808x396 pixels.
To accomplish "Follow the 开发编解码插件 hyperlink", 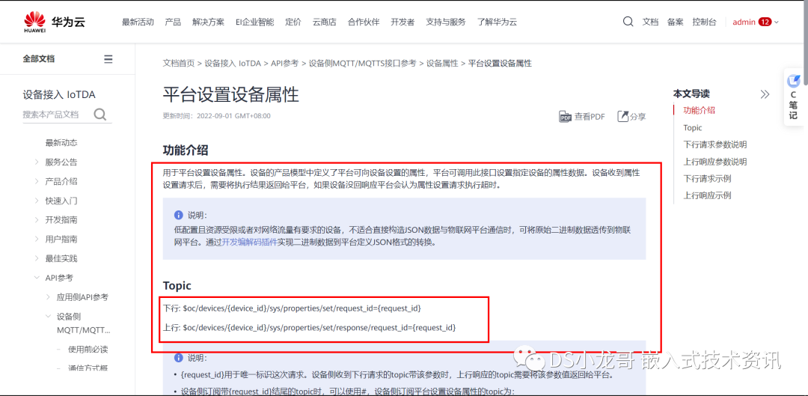I will 249,241.
